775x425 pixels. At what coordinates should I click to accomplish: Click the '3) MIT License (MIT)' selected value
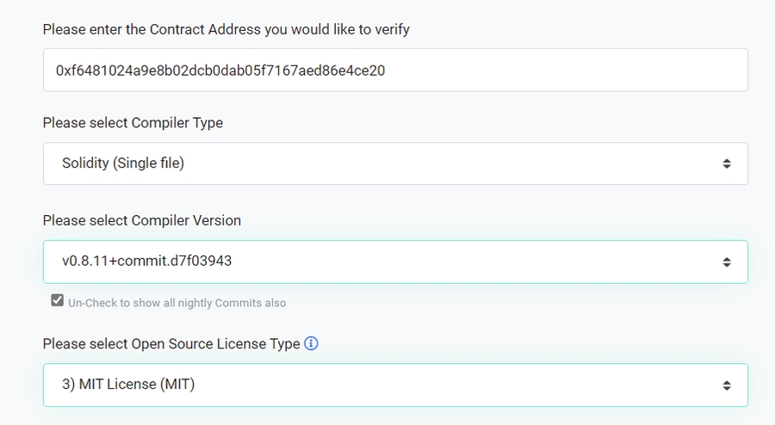[x=128, y=385]
